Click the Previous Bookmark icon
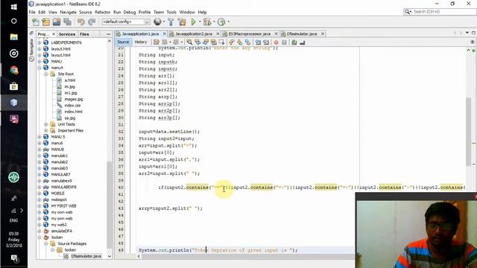The width and height of the screenshot is (477, 268). pos(232,42)
